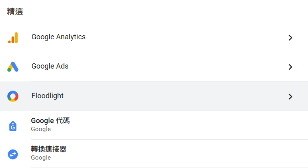Open the highlighted Floodlight list row
The height and width of the screenshot is (168, 308).
[161, 96]
